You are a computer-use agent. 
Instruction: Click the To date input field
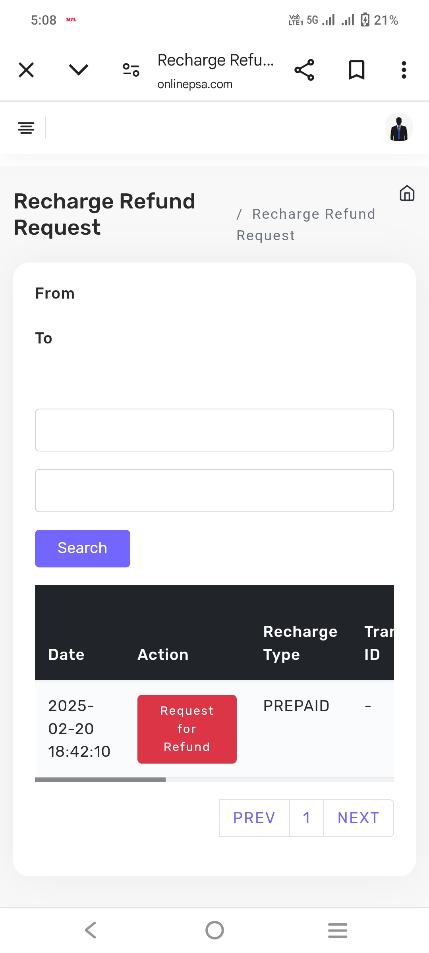(x=214, y=491)
